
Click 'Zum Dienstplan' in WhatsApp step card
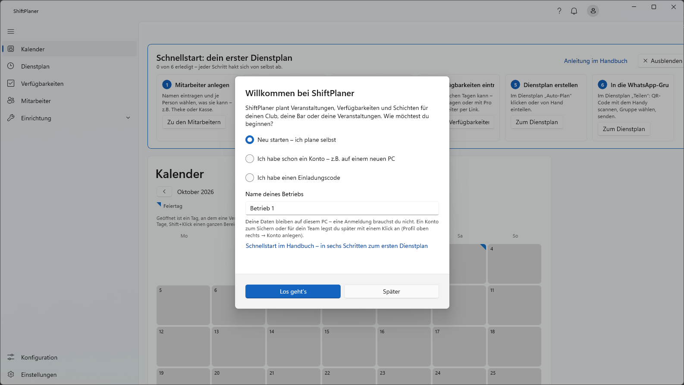coord(624,129)
